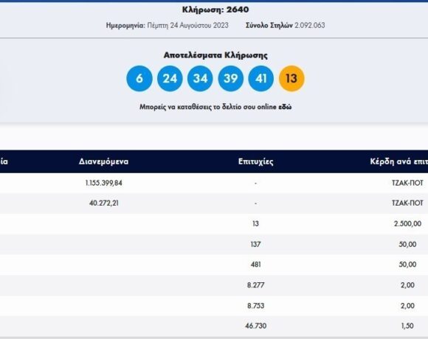This screenshot has width=428, height=339.
Task: Select the 2,00 prize in the 8.753 row
Action: tap(407, 306)
